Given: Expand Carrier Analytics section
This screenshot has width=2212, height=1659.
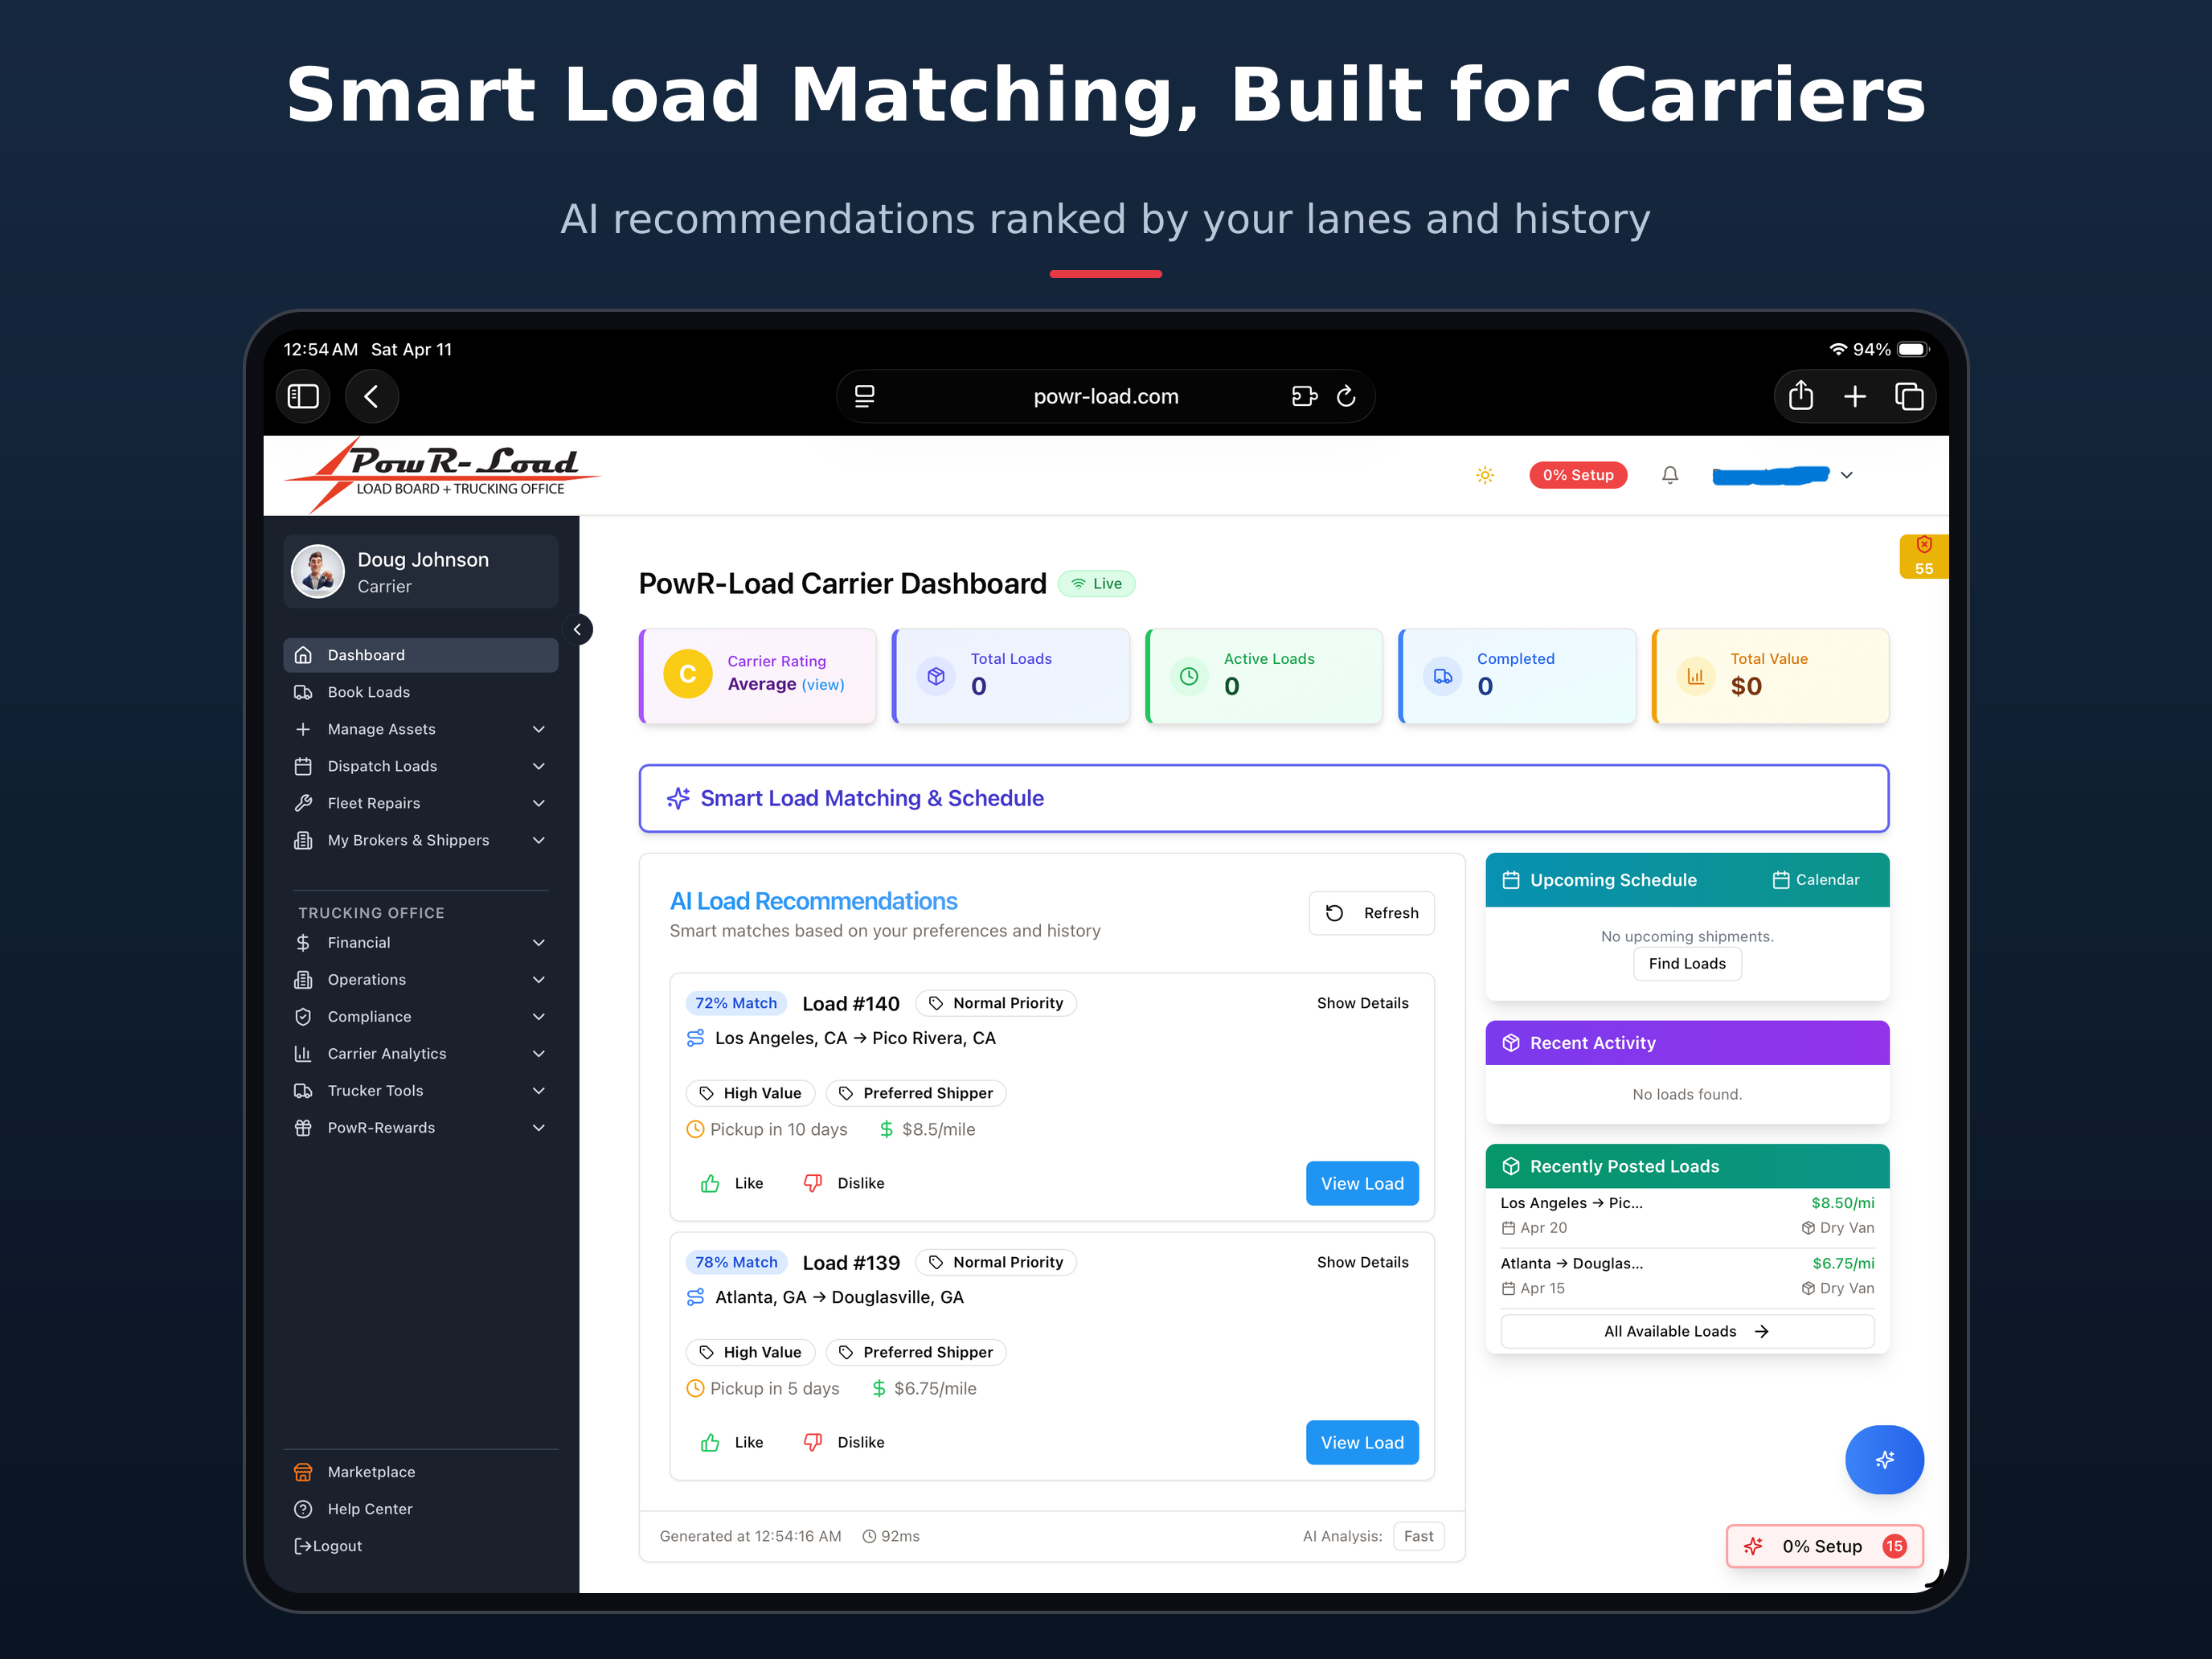Looking at the screenshot, I should tap(420, 1053).
